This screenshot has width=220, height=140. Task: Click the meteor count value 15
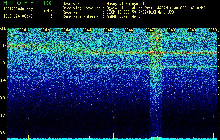tap(51, 16)
